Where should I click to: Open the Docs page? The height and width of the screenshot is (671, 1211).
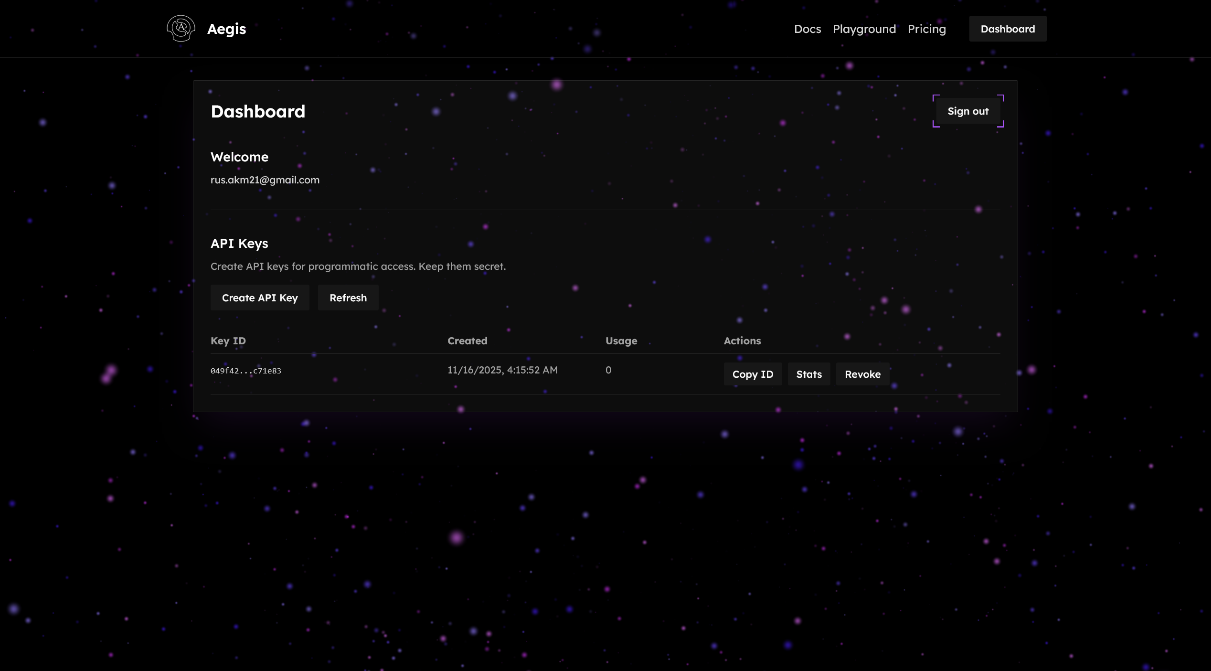point(807,29)
